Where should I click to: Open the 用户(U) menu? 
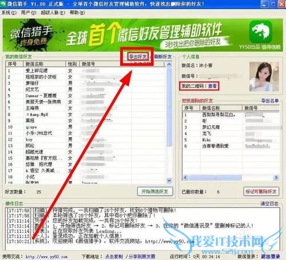pyautogui.click(x=29, y=13)
